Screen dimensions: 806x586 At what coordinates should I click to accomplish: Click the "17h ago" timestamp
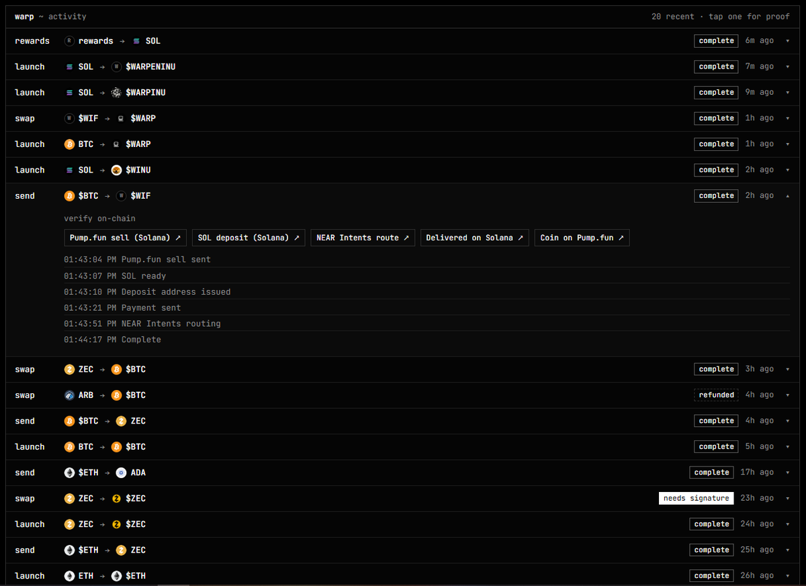tap(757, 473)
